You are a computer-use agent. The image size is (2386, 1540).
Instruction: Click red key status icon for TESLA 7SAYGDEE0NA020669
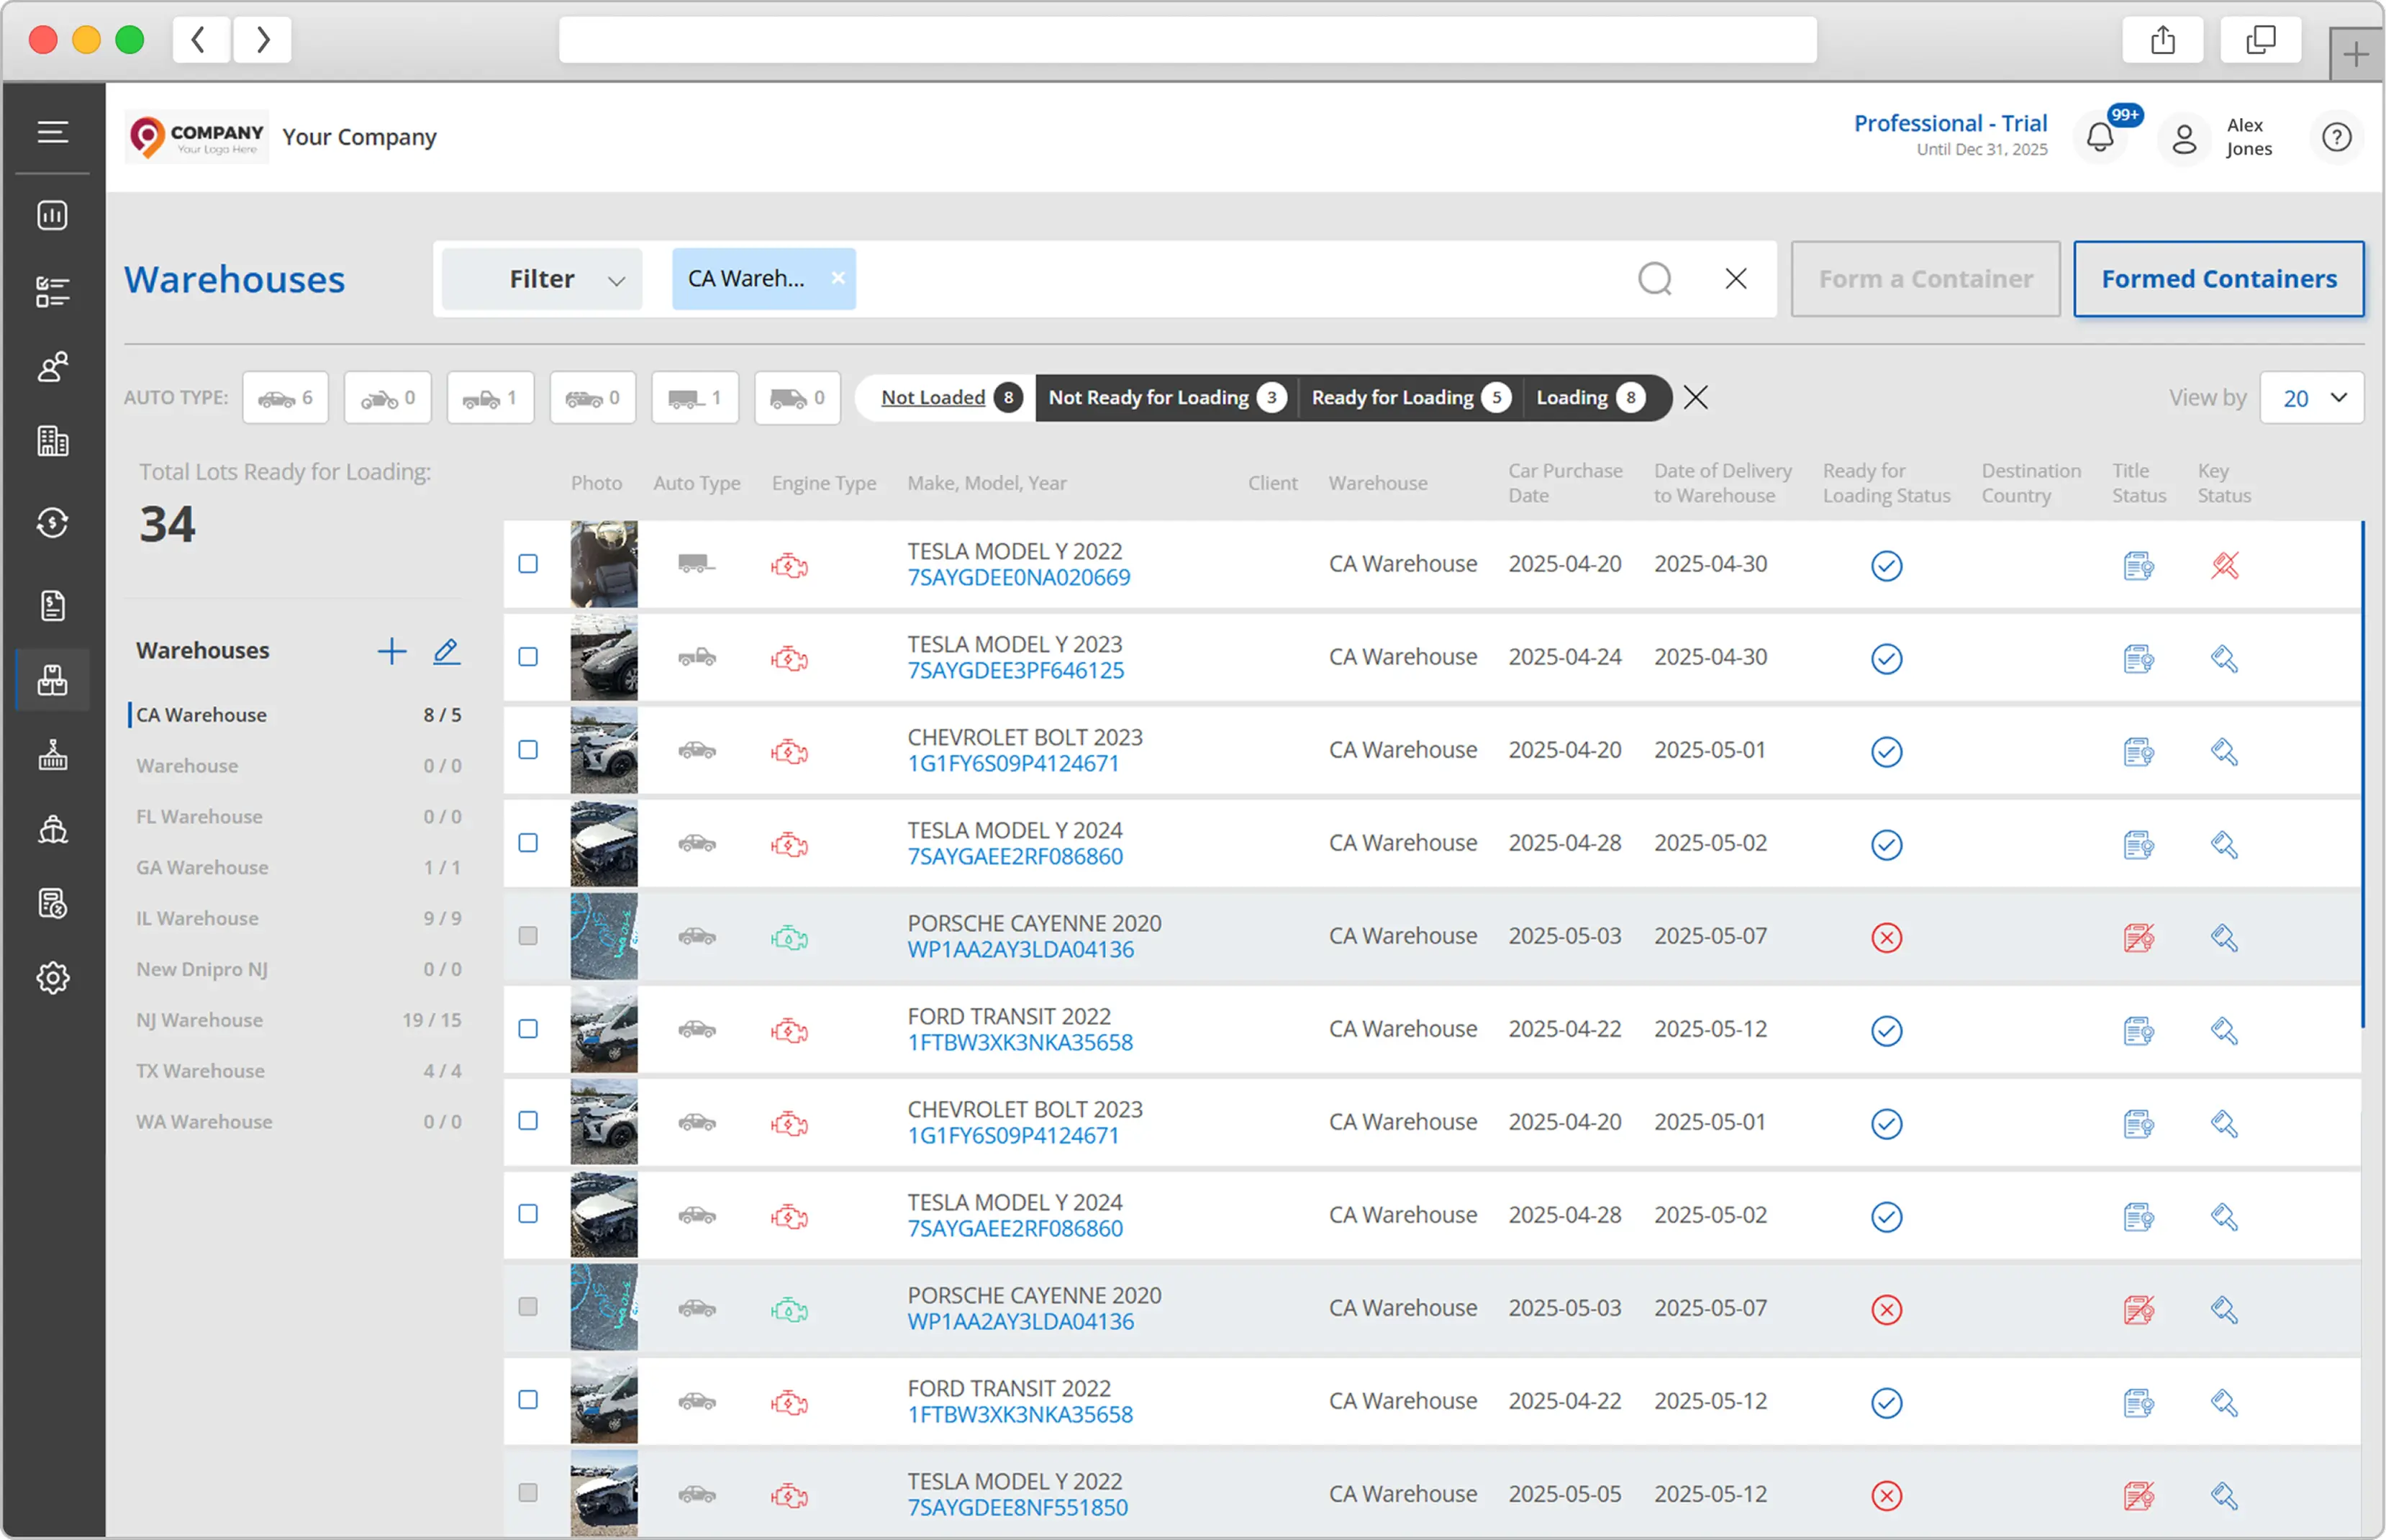(x=2225, y=566)
